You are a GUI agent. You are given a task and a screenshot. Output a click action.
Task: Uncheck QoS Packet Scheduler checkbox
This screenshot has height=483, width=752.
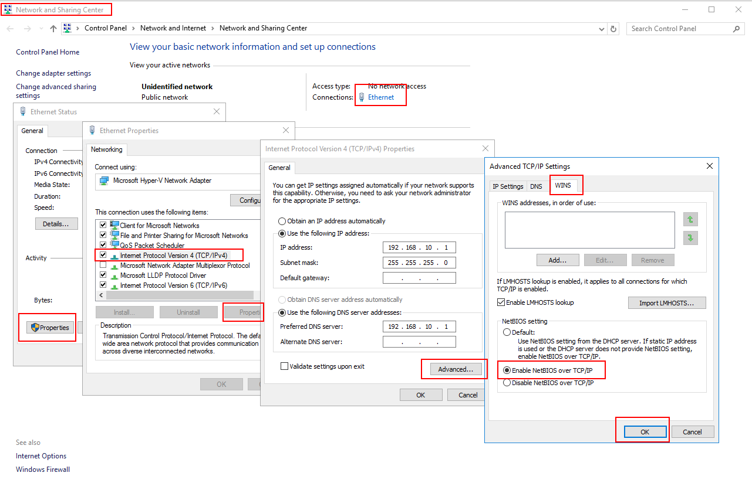(x=103, y=245)
